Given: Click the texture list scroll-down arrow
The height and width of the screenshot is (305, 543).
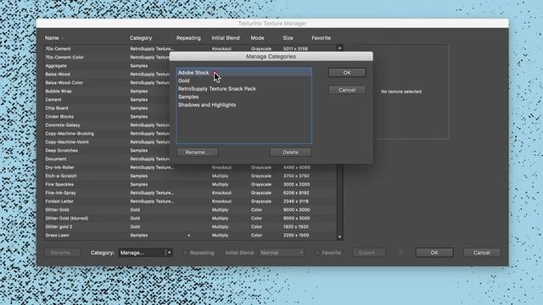Looking at the screenshot, I should [339, 236].
